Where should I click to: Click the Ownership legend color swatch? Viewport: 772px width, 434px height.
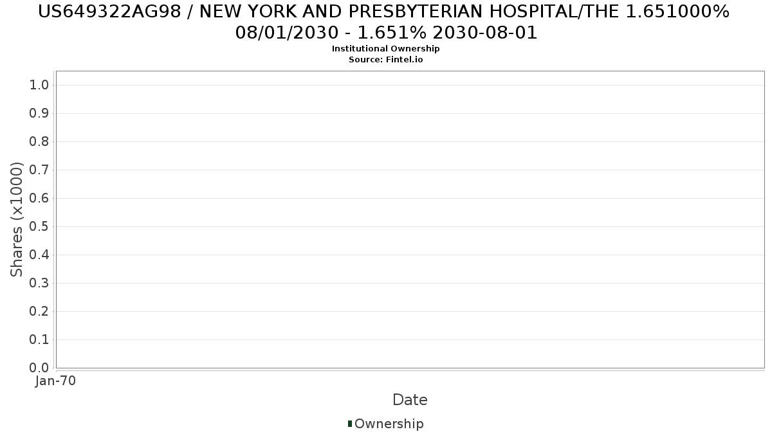pyautogui.click(x=350, y=424)
